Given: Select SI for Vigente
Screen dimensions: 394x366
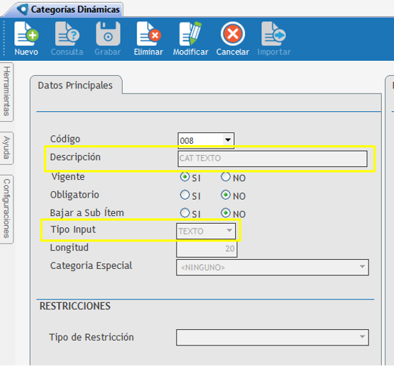Looking at the screenshot, I should click(x=185, y=177).
